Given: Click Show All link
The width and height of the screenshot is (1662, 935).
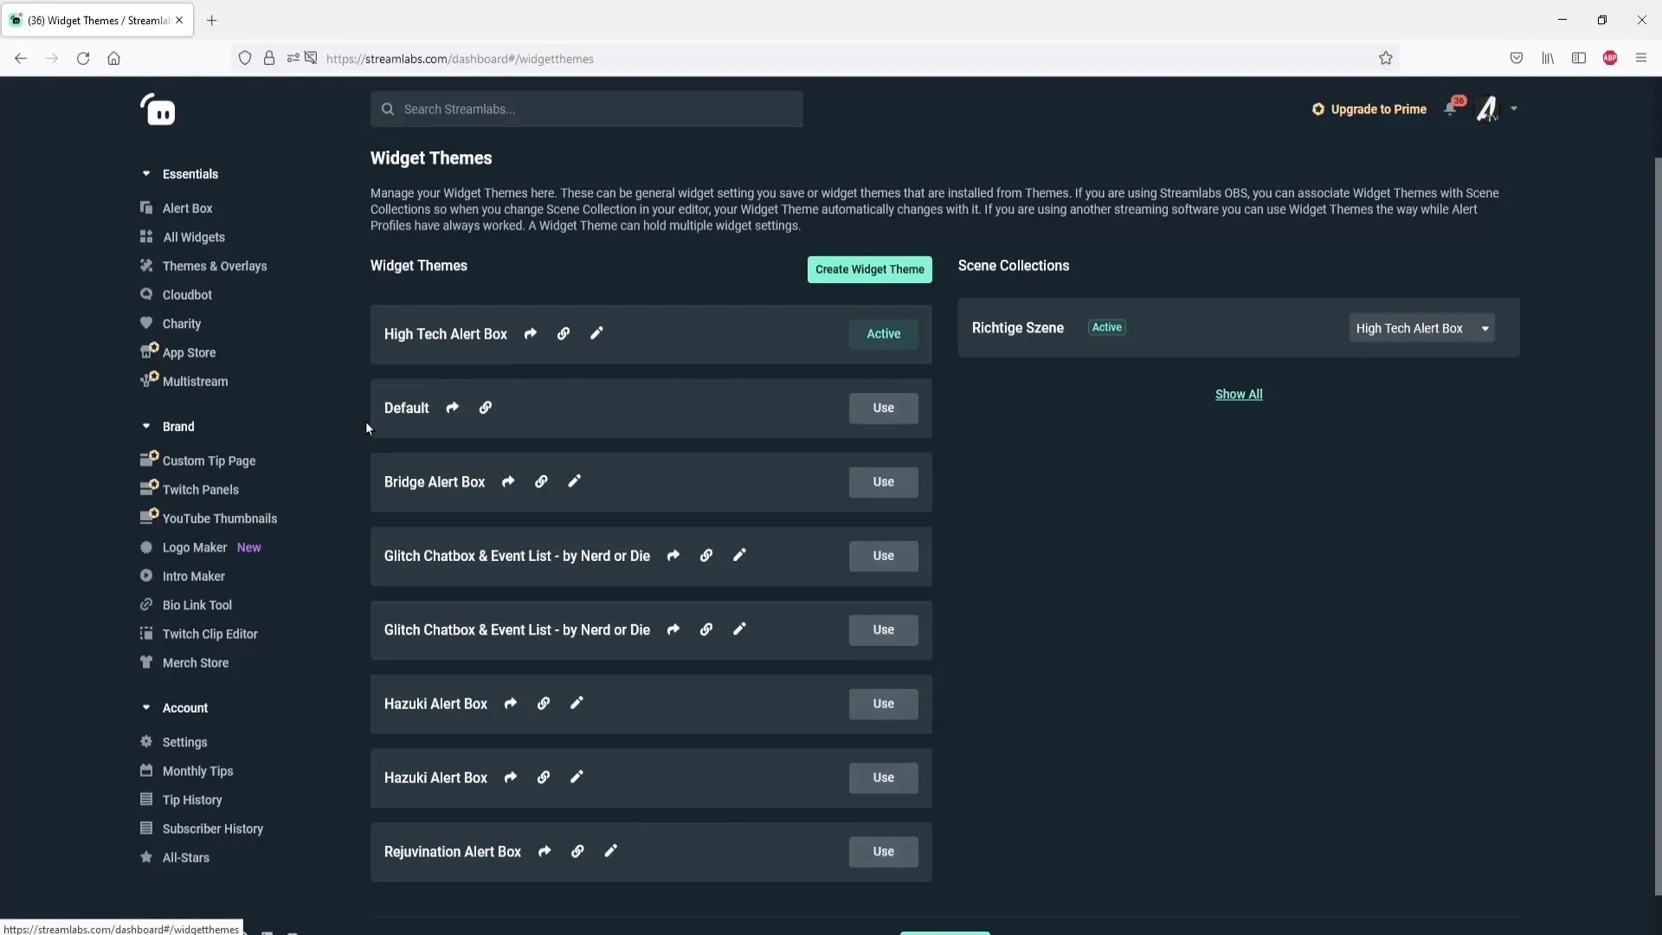Looking at the screenshot, I should [1239, 394].
